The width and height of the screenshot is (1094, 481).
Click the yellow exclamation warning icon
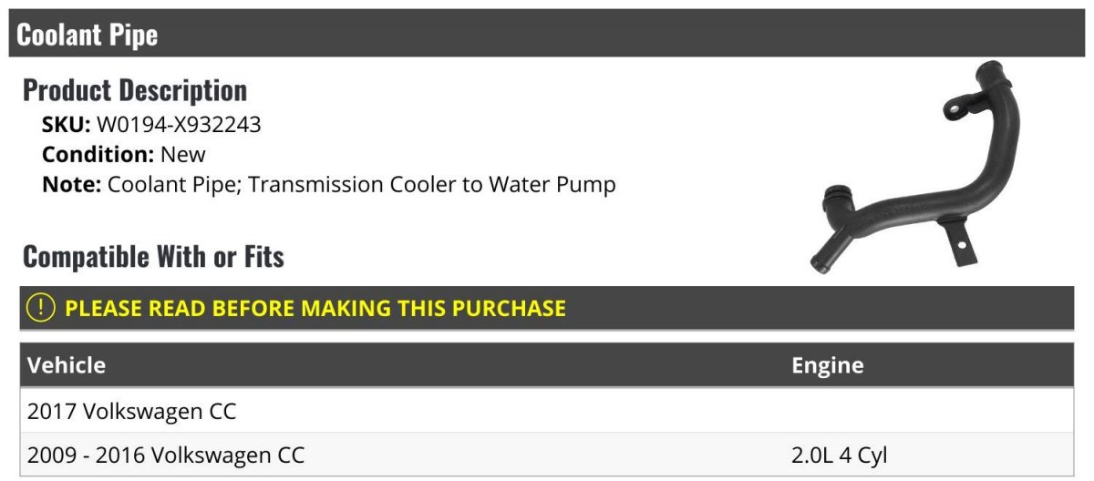point(41,308)
